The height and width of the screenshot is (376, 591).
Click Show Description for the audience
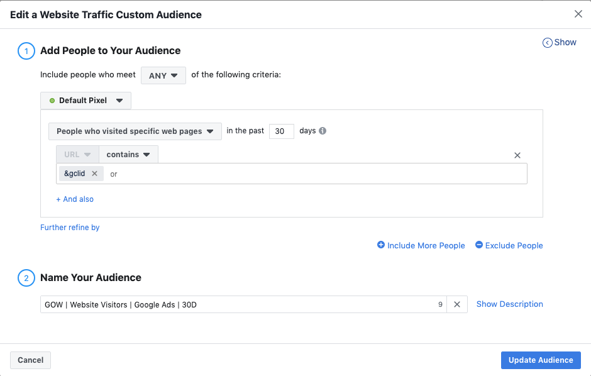coord(509,304)
